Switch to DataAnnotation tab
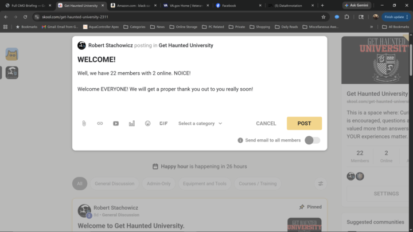This screenshot has height=232, width=413. click(x=291, y=6)
